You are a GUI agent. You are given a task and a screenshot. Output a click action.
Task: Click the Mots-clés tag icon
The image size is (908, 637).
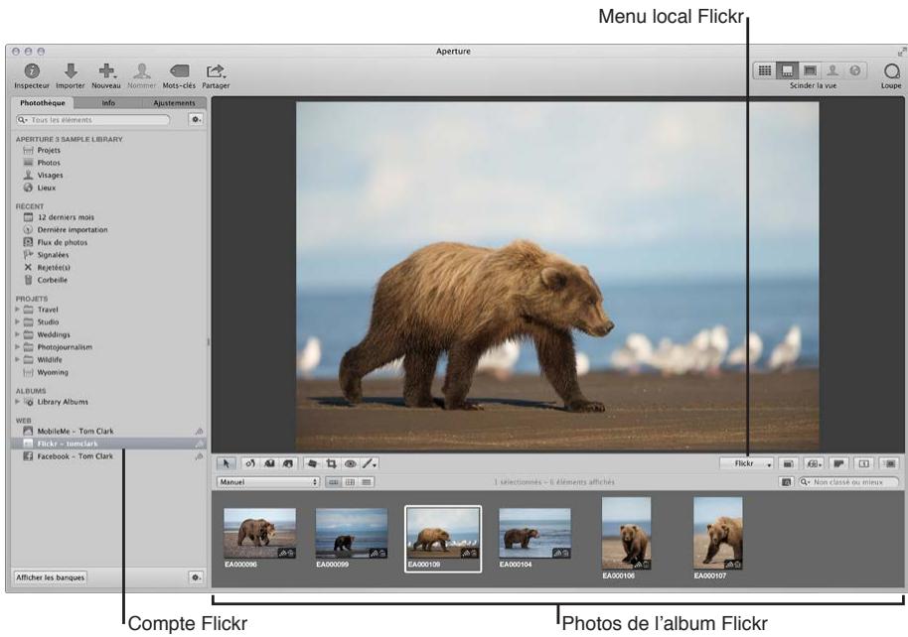point(179,71)
